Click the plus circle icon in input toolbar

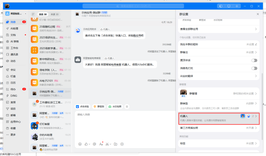[122, 144]
